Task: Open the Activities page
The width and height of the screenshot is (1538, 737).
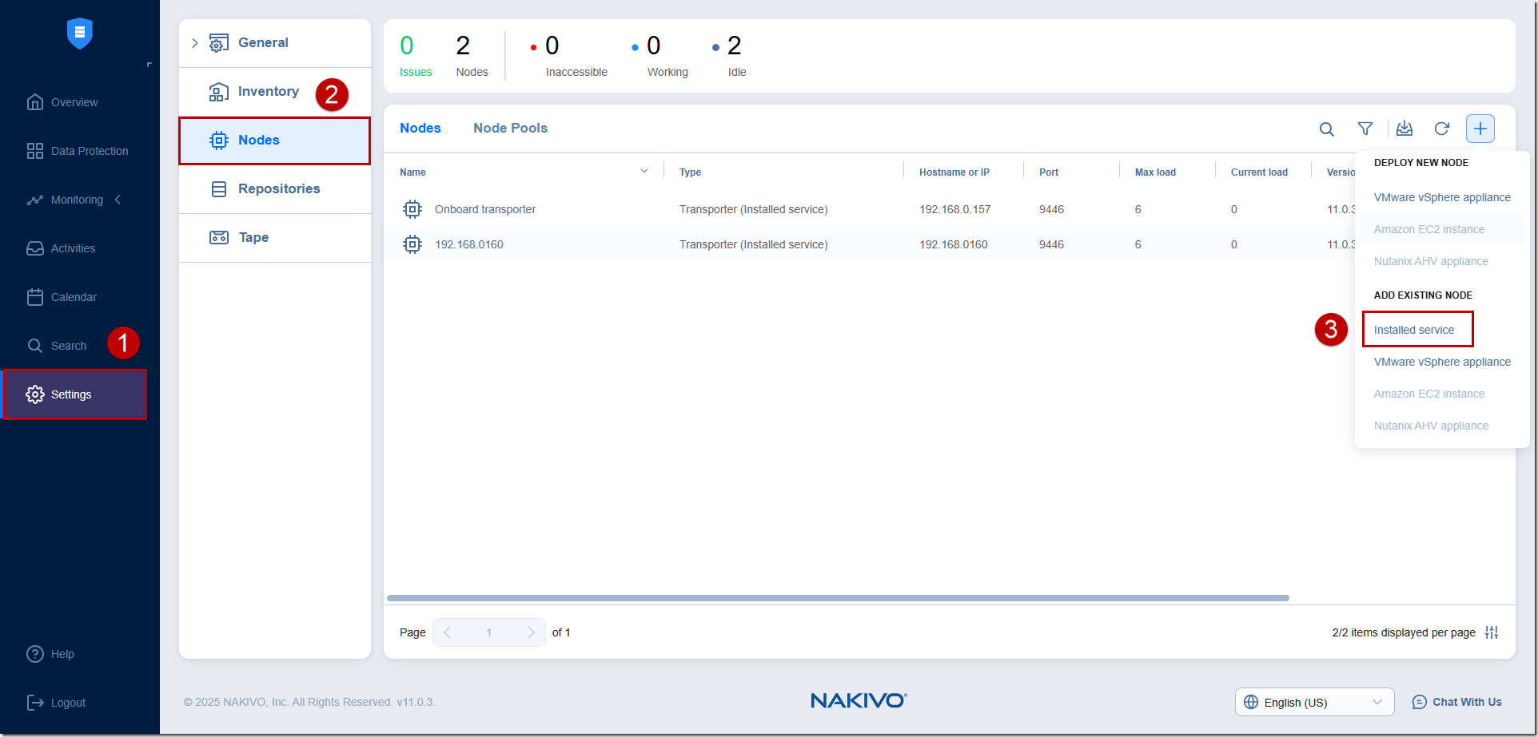Action: tap(61, 248)
